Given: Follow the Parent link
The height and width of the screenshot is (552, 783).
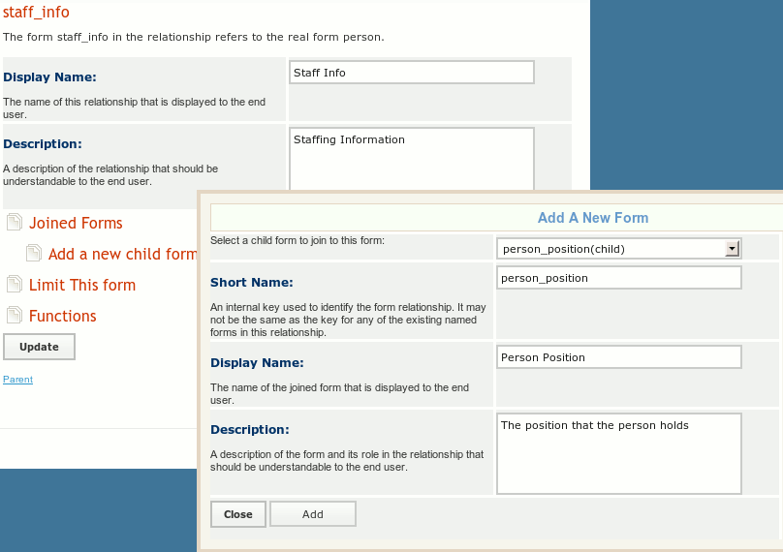Looking at the screenshot, I should tap(18, 380).
